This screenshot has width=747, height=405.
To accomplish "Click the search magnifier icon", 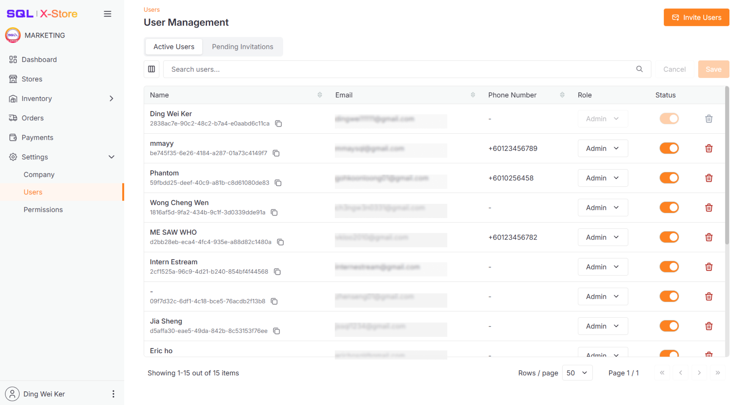I will pos(639,69).
